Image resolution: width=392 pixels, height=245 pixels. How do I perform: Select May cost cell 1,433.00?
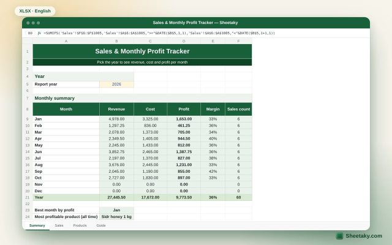tap(150, 145)
